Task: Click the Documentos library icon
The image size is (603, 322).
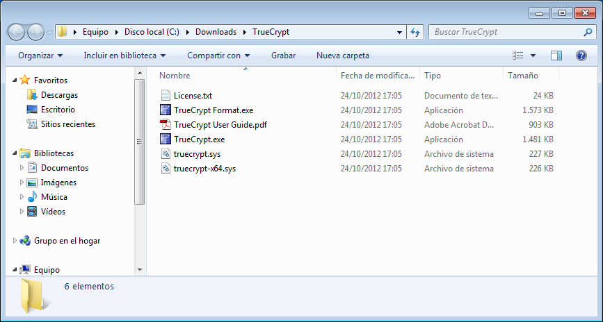Action: [32, 167]
